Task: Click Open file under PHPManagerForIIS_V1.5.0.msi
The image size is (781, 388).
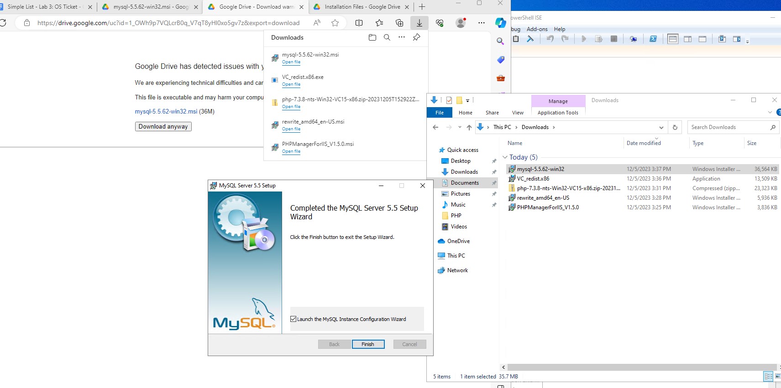Action: point(291,151)
